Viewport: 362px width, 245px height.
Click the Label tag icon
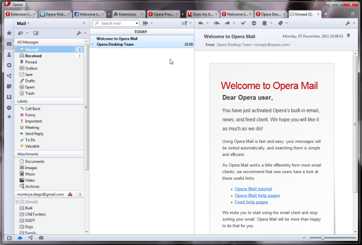[x=280, y=23]
